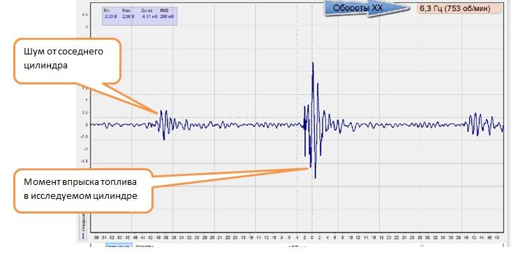This screenshot has height=254, width=511.
Task: Select the dotted vertical cursor left of zero
Action: pyautogui.click(x=297, y=117)
